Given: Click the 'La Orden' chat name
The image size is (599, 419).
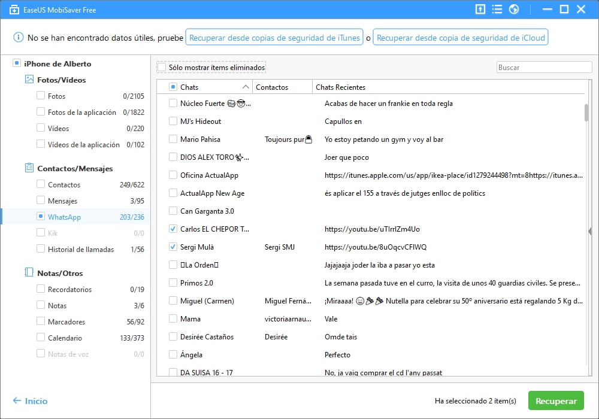Looking at the screenshot, I should 199,265.
